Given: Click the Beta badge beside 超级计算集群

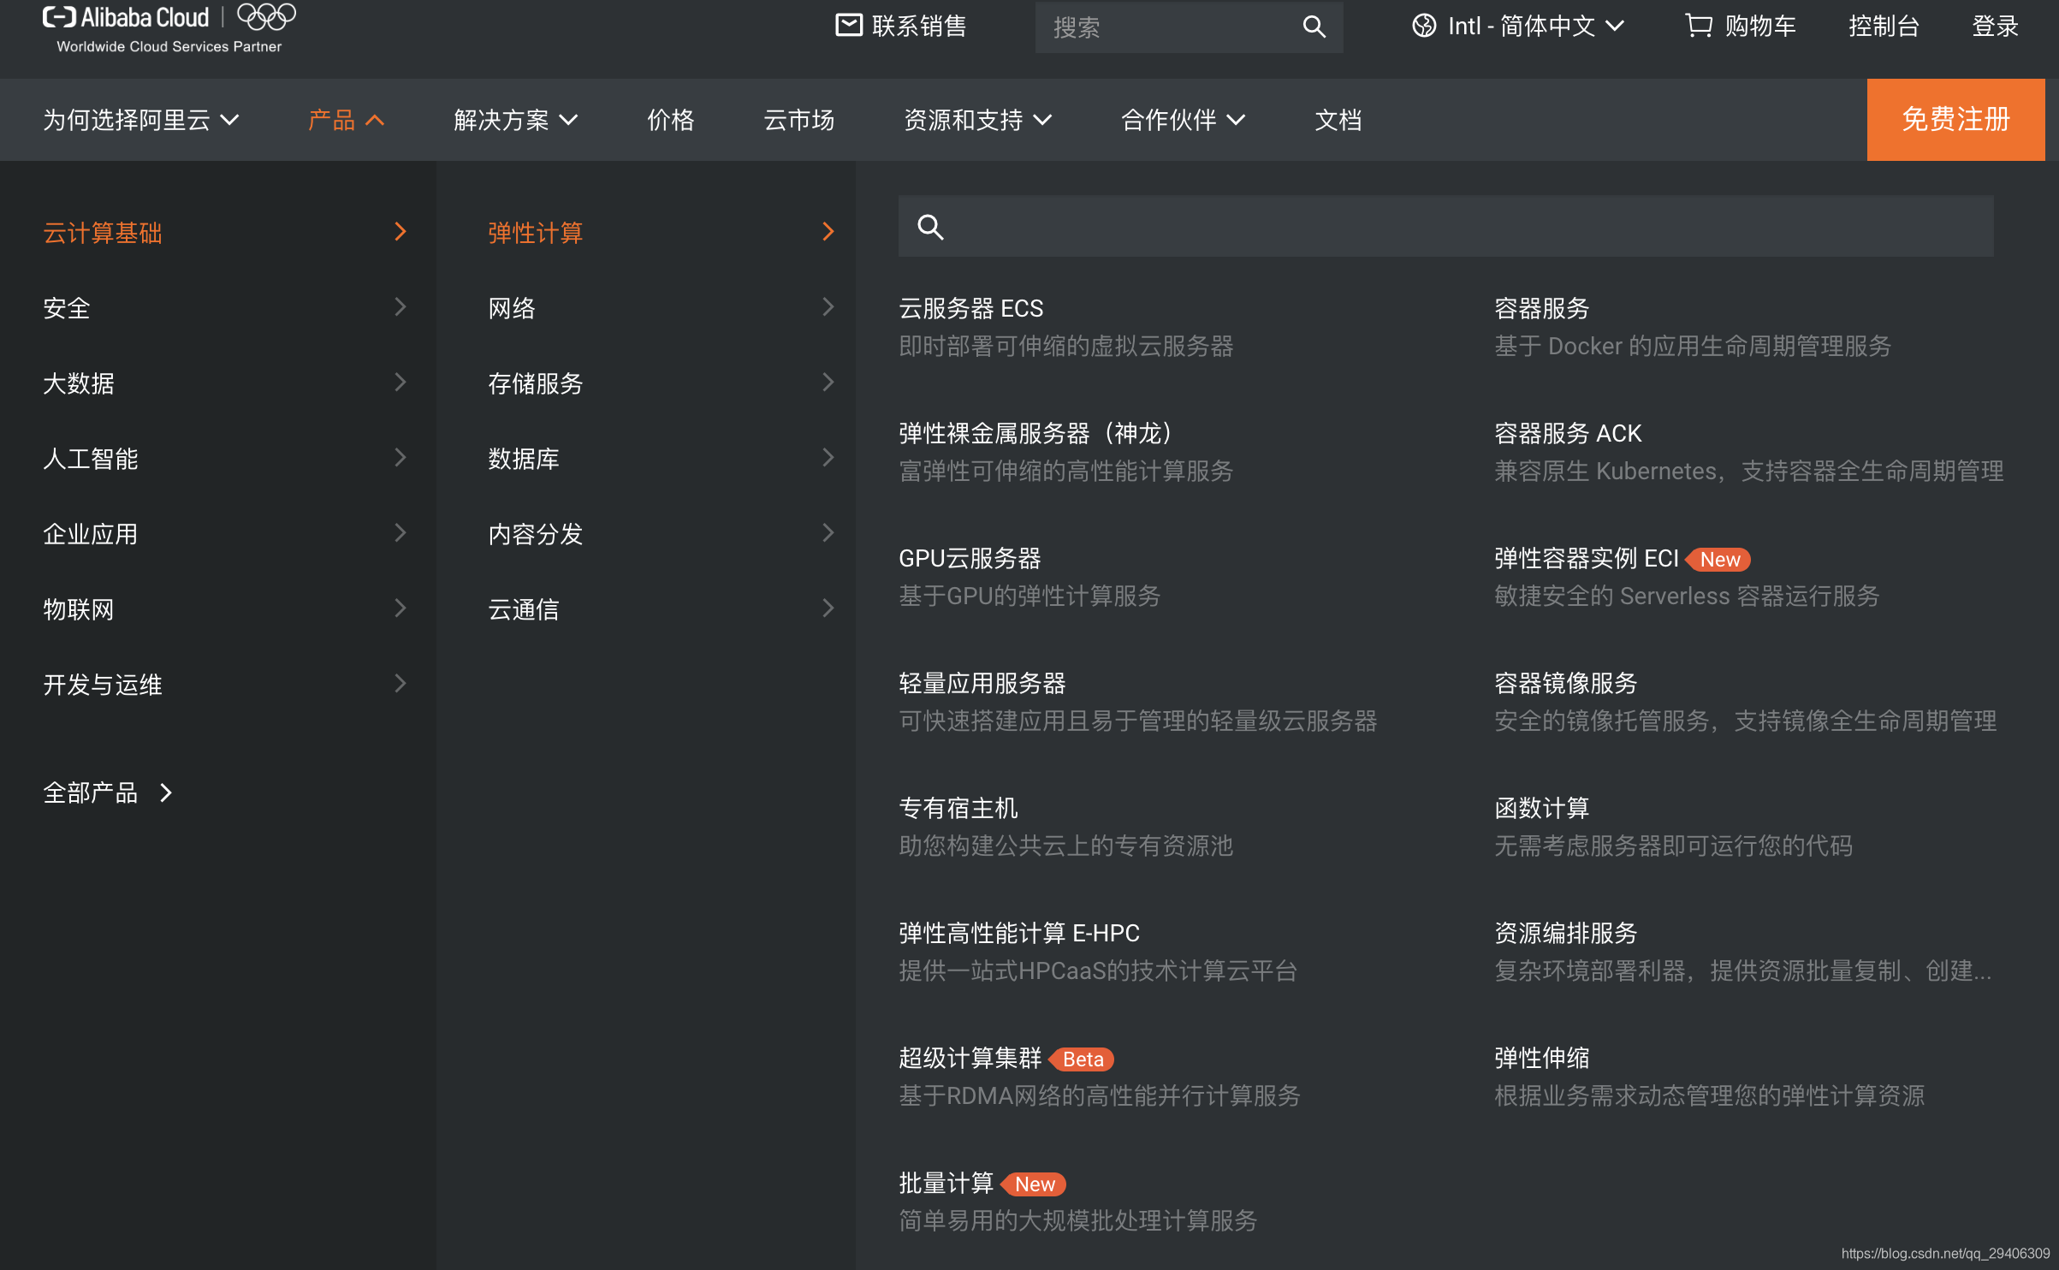Looking at the screenshot, I should [x=1082, y=1059].
